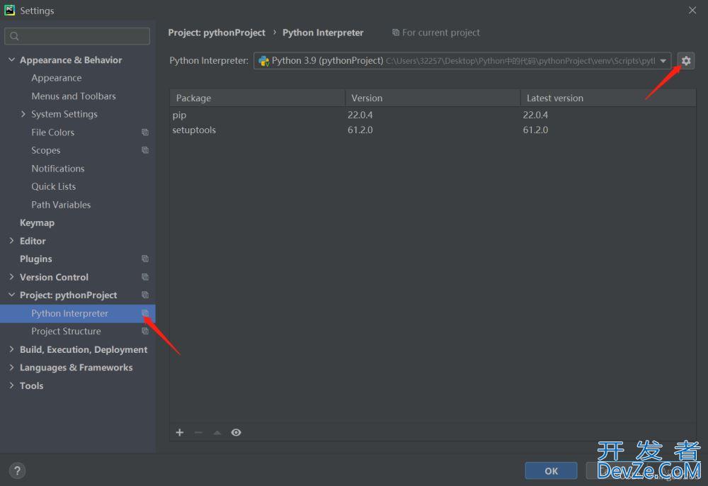Viewport: 708px width, 486px height.
Task: Open Project Structure settings
Action: tap(66, 331)
